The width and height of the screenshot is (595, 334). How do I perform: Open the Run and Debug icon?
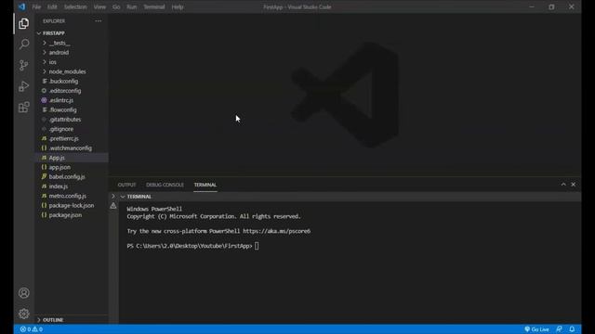tap(24, 86)
